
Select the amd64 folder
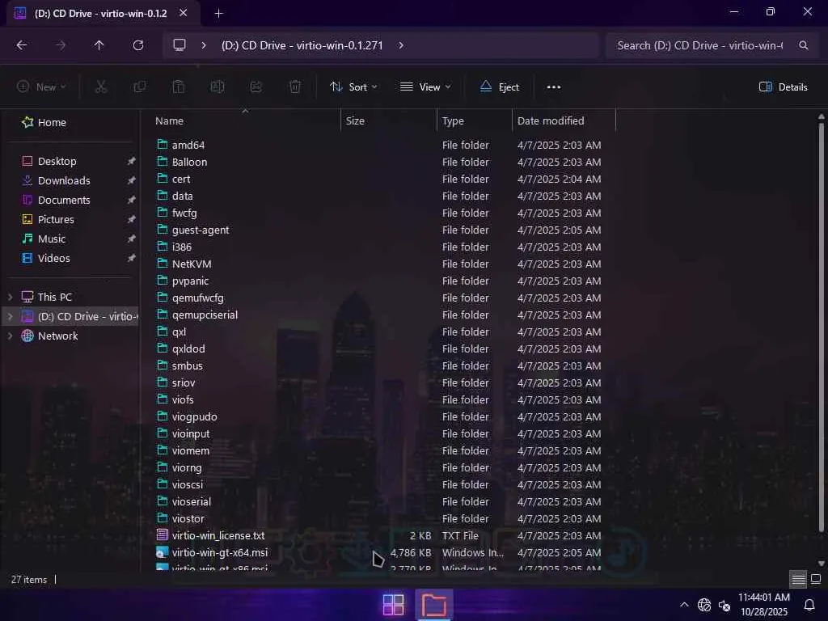(188, 146)
